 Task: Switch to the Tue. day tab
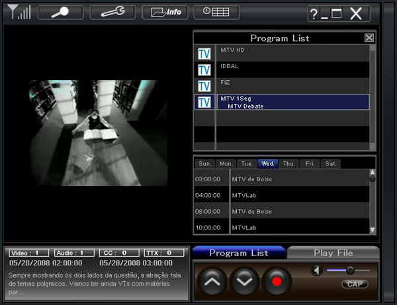coord(247,164)
